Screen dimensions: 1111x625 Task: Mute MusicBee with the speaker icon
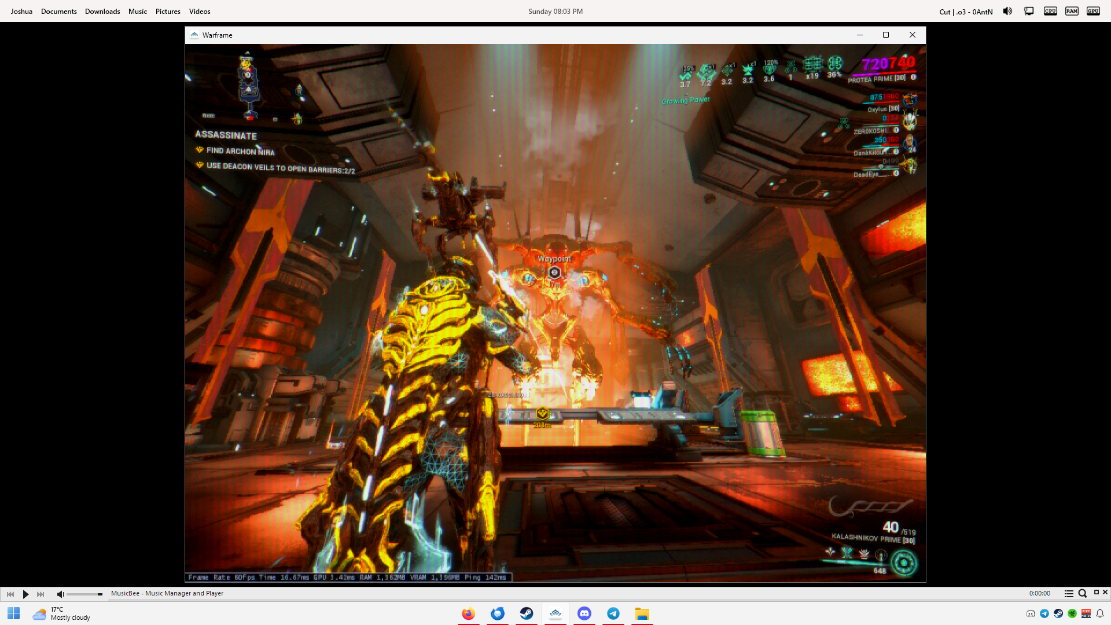click(x=60, y=594)
